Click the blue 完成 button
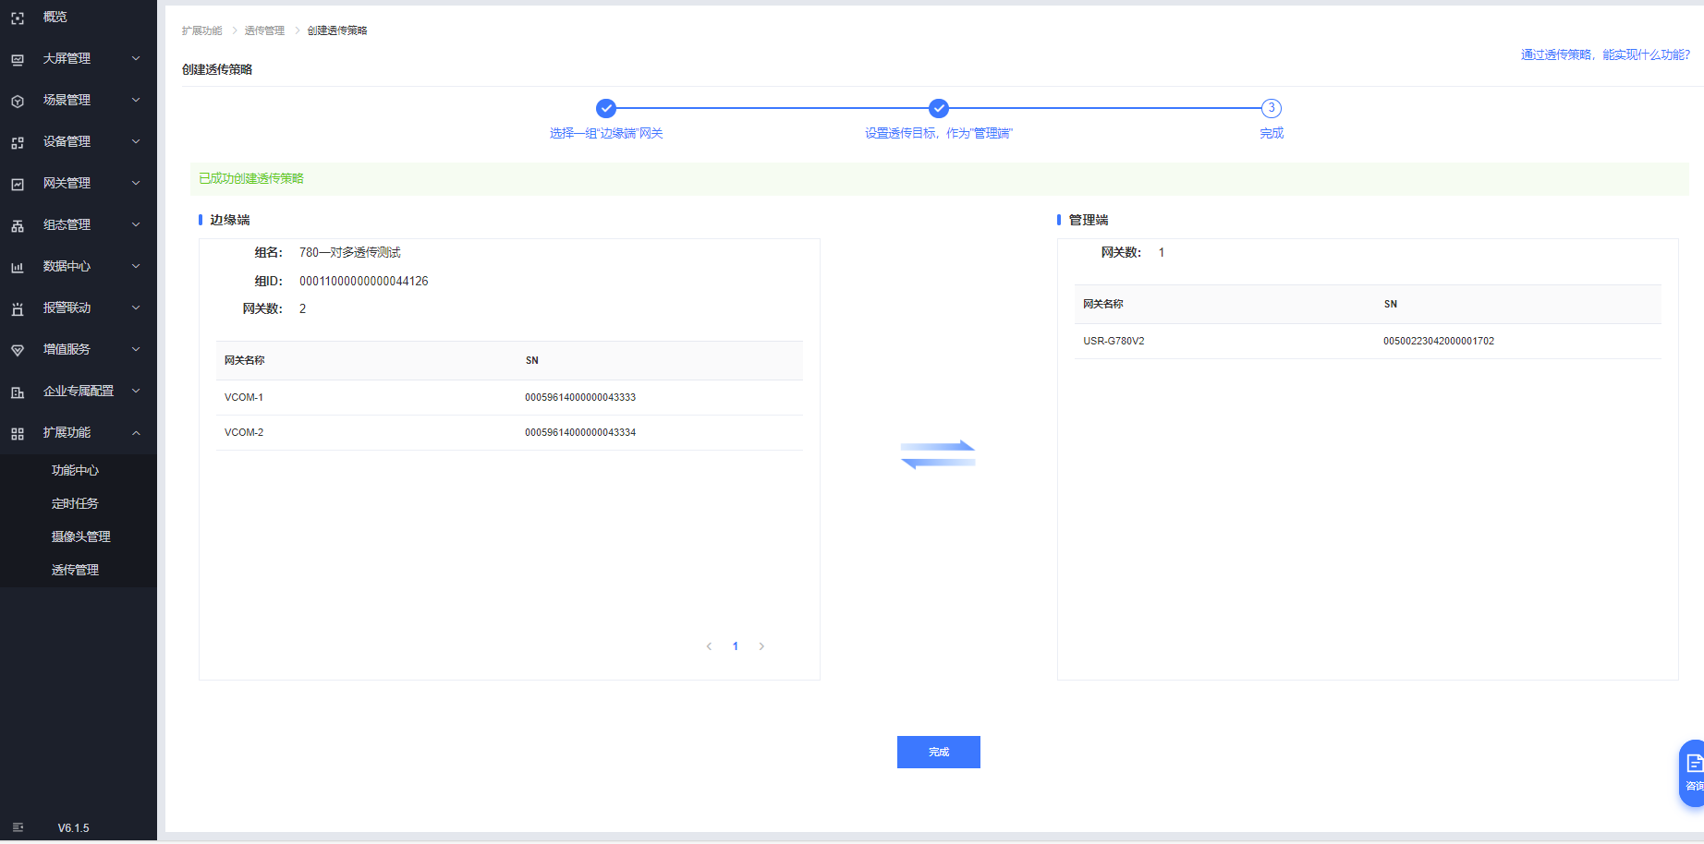Image resolution: width=1704 pixels, height=844 pixels. 938,752
